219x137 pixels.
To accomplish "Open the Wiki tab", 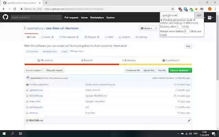I will pyautogui.click(x=109, y=37).
